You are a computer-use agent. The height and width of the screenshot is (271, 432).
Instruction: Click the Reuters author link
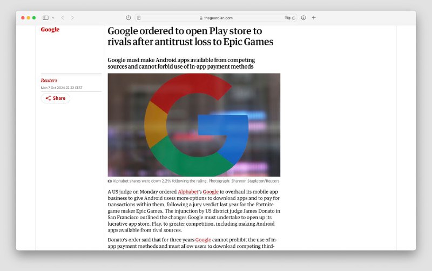[x=49, y=80]
